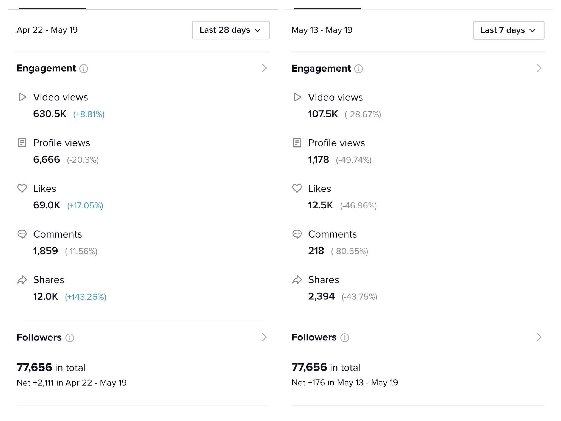Expand Engagement details chevron in right panel
The image size is (561, 421).
[539, 68]
